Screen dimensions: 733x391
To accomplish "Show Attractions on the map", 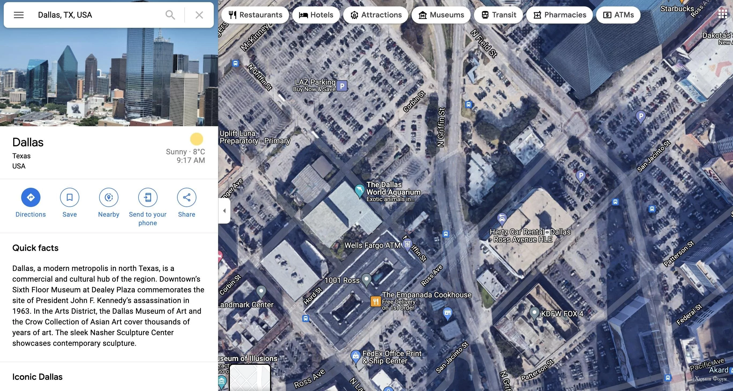I will click(x=376, y=15).
